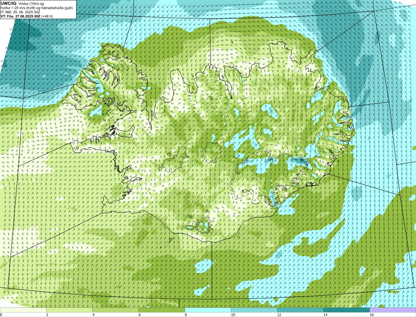
Task: Select the 14–16 m/s dark teal legend segment
Action: click(x=346, y=310)
